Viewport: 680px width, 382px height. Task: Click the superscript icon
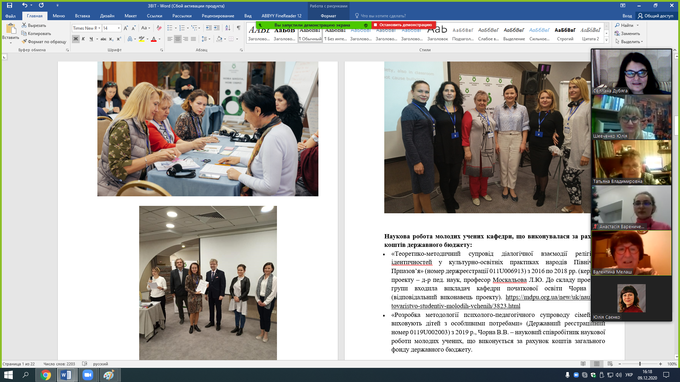pyautogui.click(x=119, y=39)
